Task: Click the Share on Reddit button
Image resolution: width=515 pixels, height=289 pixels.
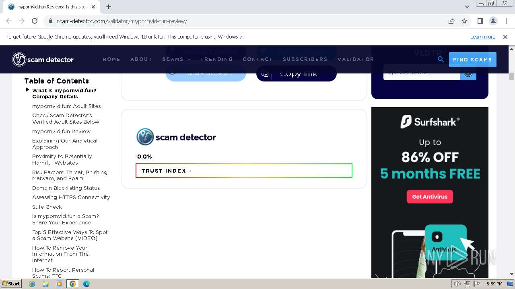Action: coord(206,73)
